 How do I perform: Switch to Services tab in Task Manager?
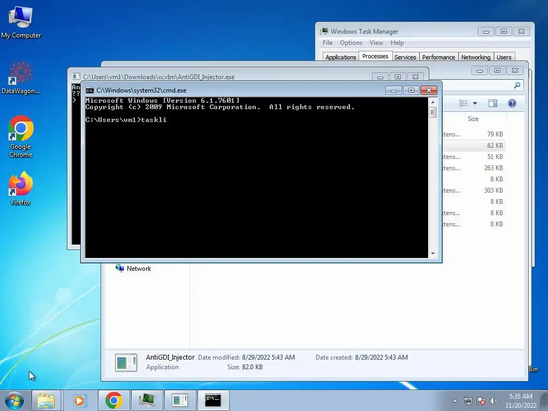click(406, 57)
